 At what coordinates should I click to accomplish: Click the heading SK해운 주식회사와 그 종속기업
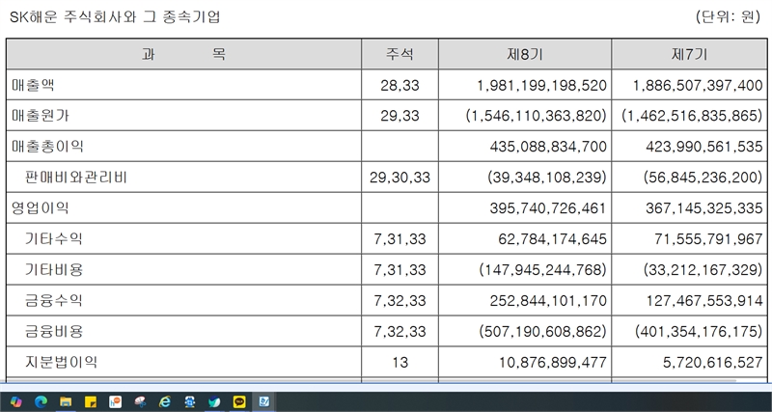click(115, 16)
